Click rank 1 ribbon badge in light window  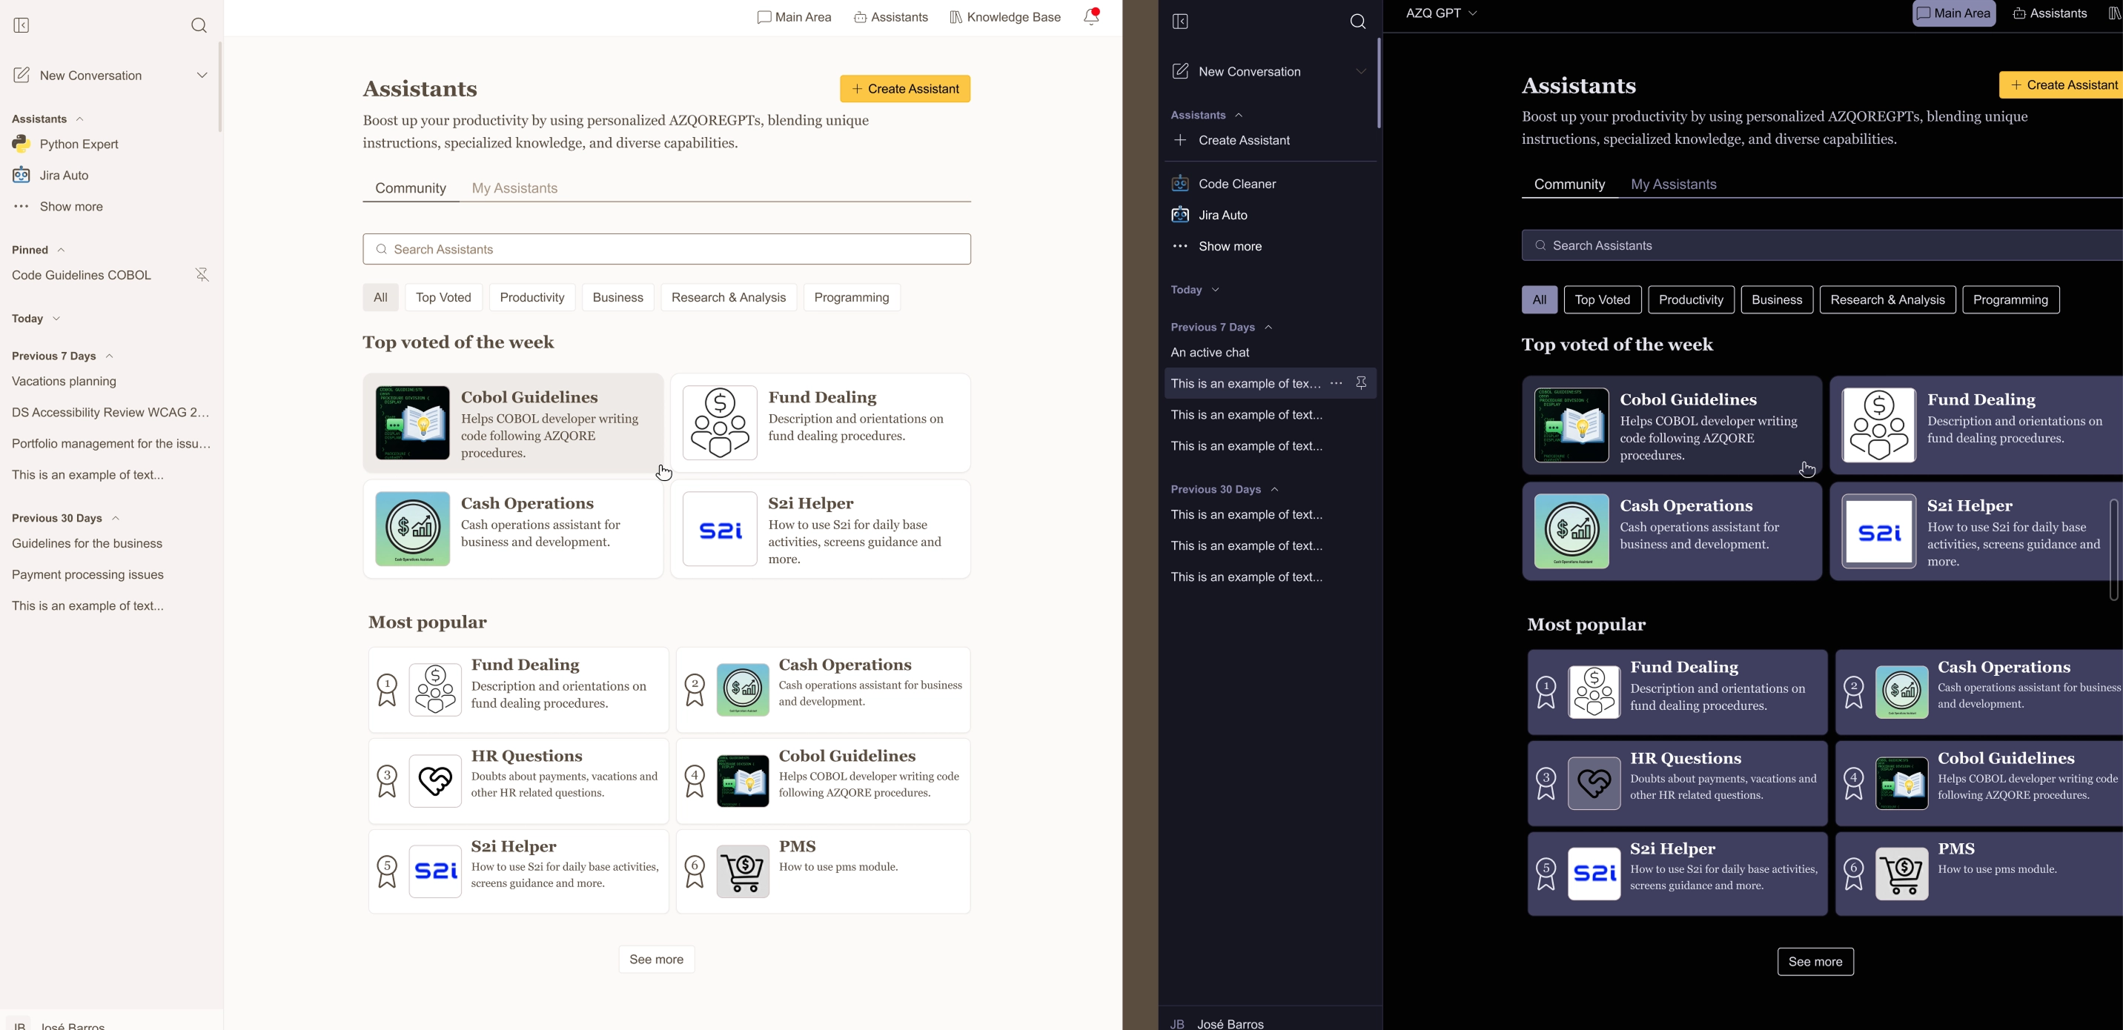point(388,690)
